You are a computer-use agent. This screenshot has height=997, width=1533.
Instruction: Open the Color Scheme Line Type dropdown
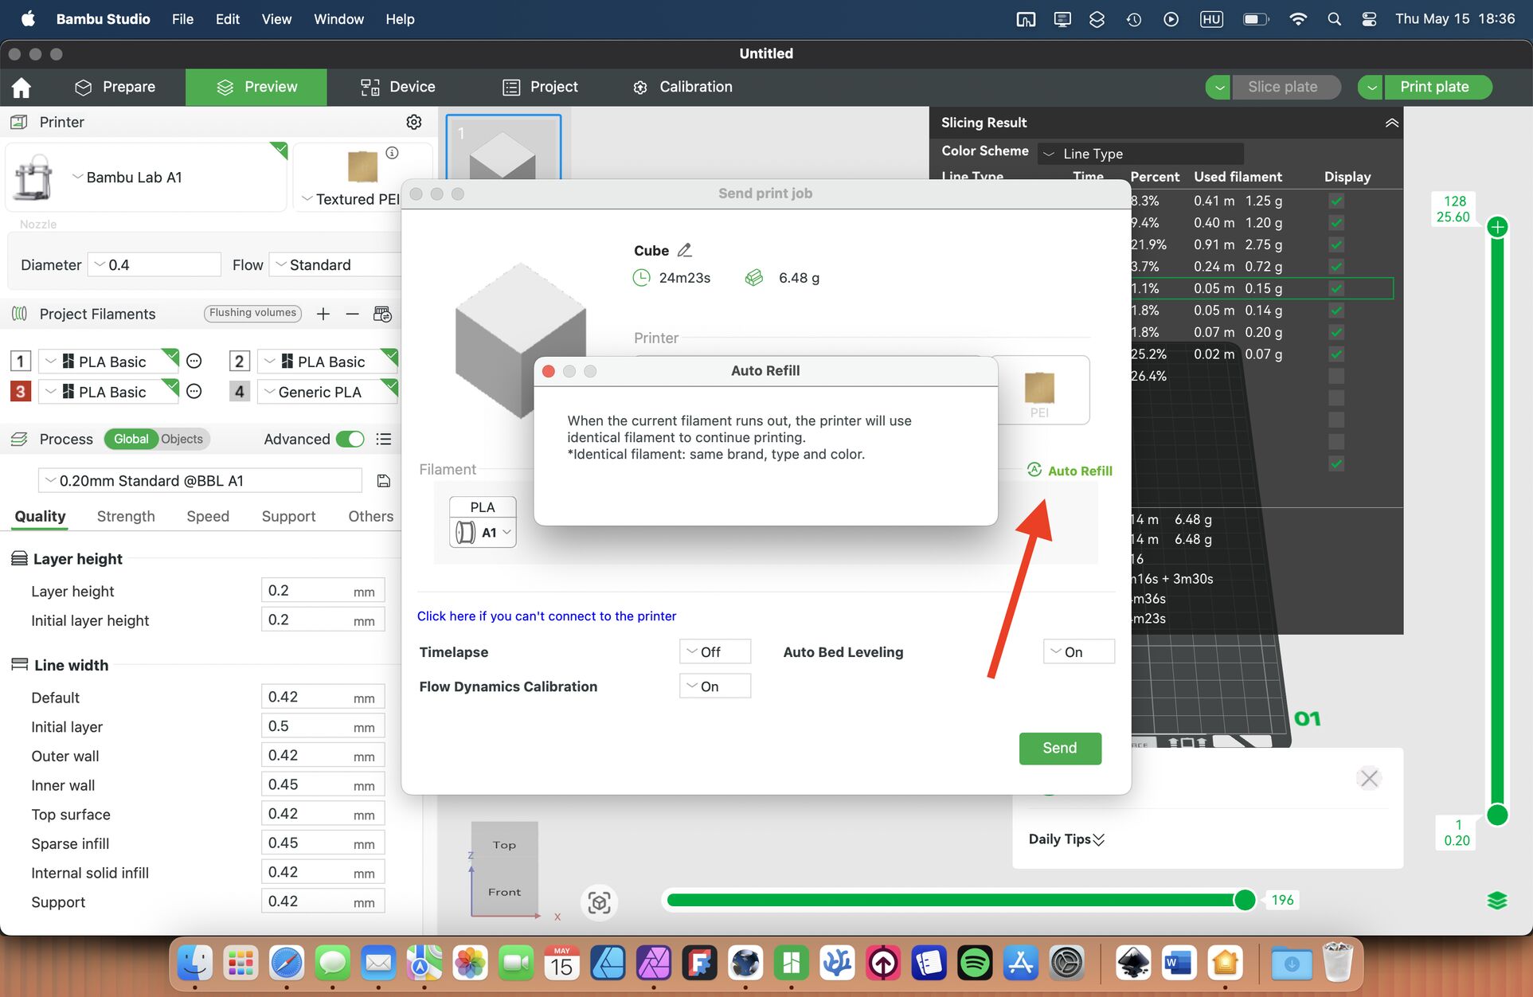[1140, 153]
